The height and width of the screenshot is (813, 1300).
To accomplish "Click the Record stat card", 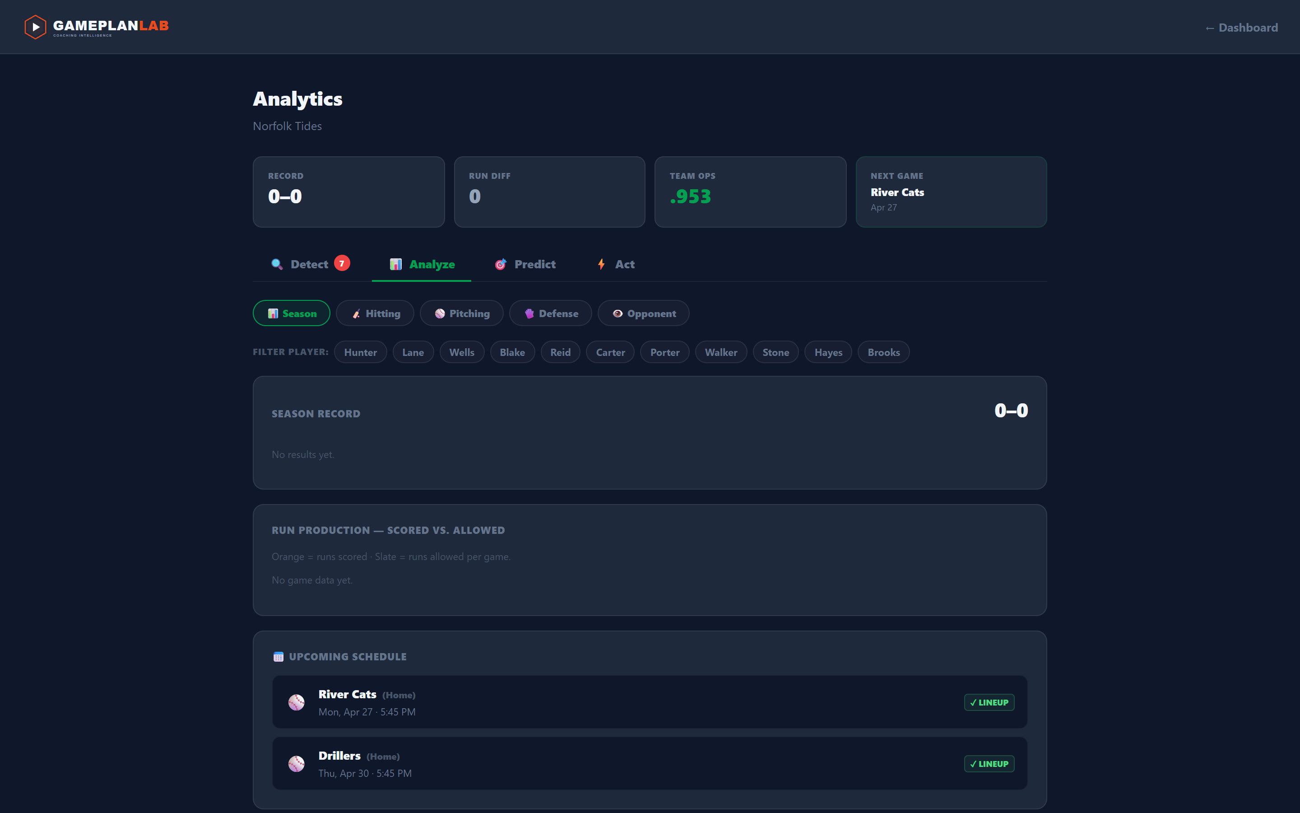I will click(348, 192).
